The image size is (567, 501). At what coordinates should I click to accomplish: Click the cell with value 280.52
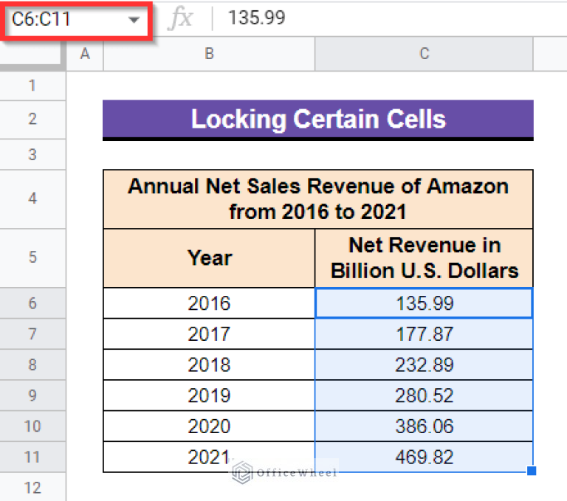tap(425, 395)
